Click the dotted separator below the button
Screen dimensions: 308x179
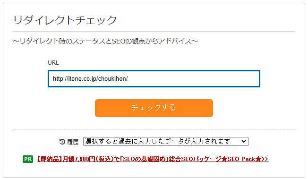click(x=154, y=129)
